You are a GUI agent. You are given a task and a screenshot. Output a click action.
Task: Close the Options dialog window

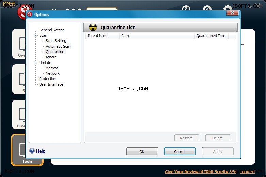coord(232,13)
